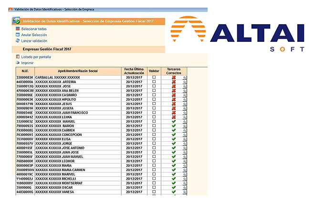The image size is (315, 202).
Task: Sort by N.I.F. column header
Action: click(25, 71)
